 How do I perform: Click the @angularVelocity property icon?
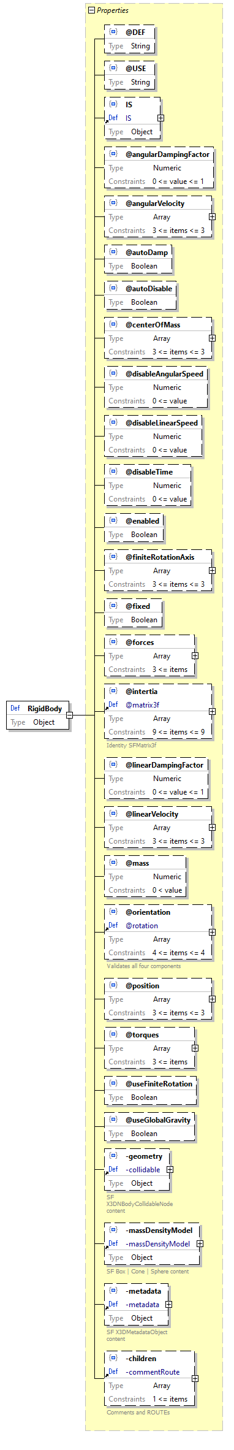(x=113, y=203)
